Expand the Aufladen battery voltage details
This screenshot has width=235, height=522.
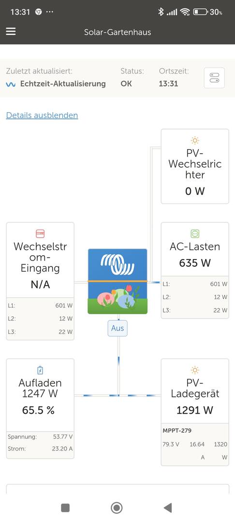coord(40,437)
